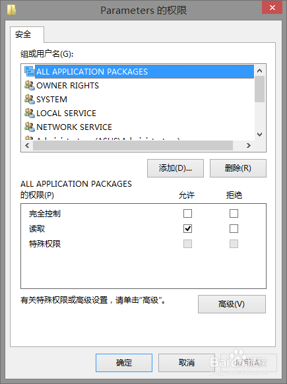287x384 pixels.
Task: Open advanced settings with 高级(V)
Action: [x=232, y=304]
